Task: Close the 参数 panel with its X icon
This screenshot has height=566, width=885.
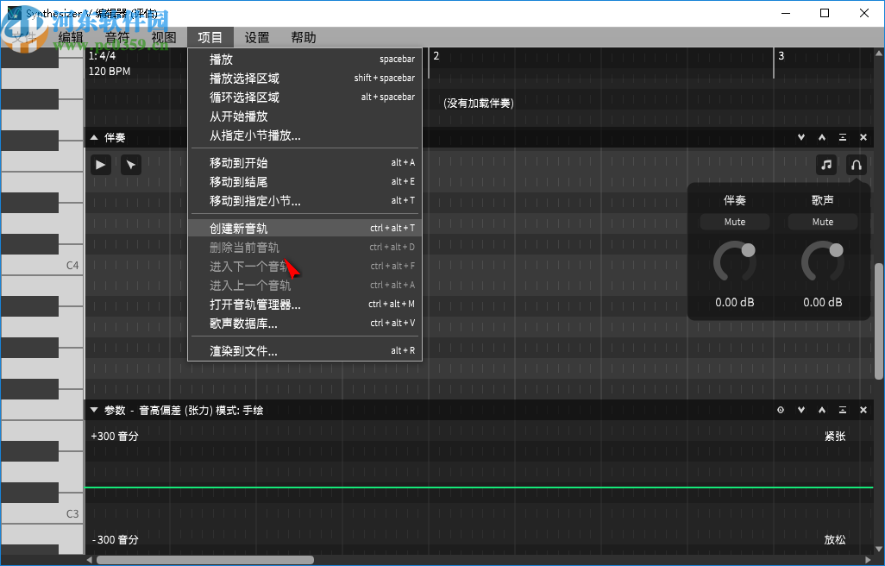Action: pos(863,410)
